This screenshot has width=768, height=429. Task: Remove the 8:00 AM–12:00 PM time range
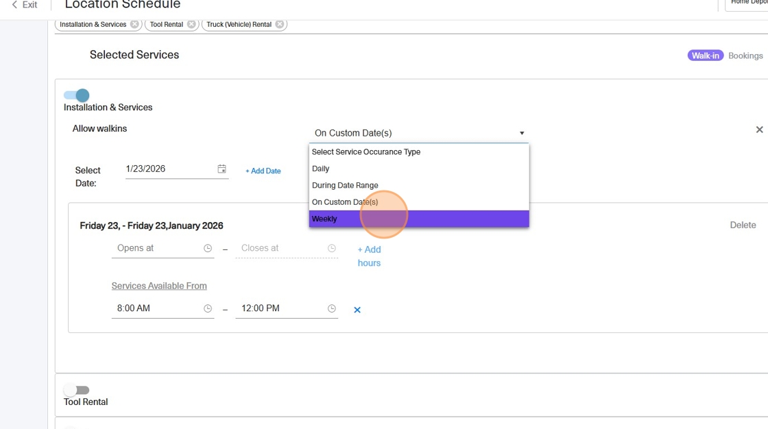tap(357, 310)
